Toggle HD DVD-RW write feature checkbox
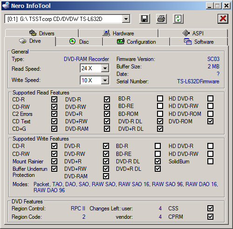This screenshot has width=233, height=229. click(x=210, y=154)
